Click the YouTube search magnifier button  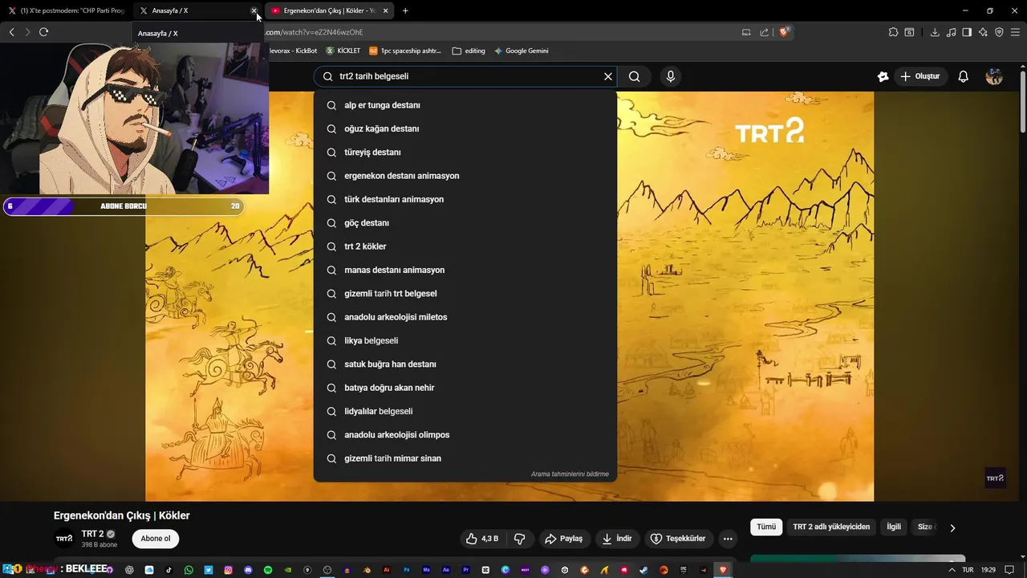coord(635,76)
